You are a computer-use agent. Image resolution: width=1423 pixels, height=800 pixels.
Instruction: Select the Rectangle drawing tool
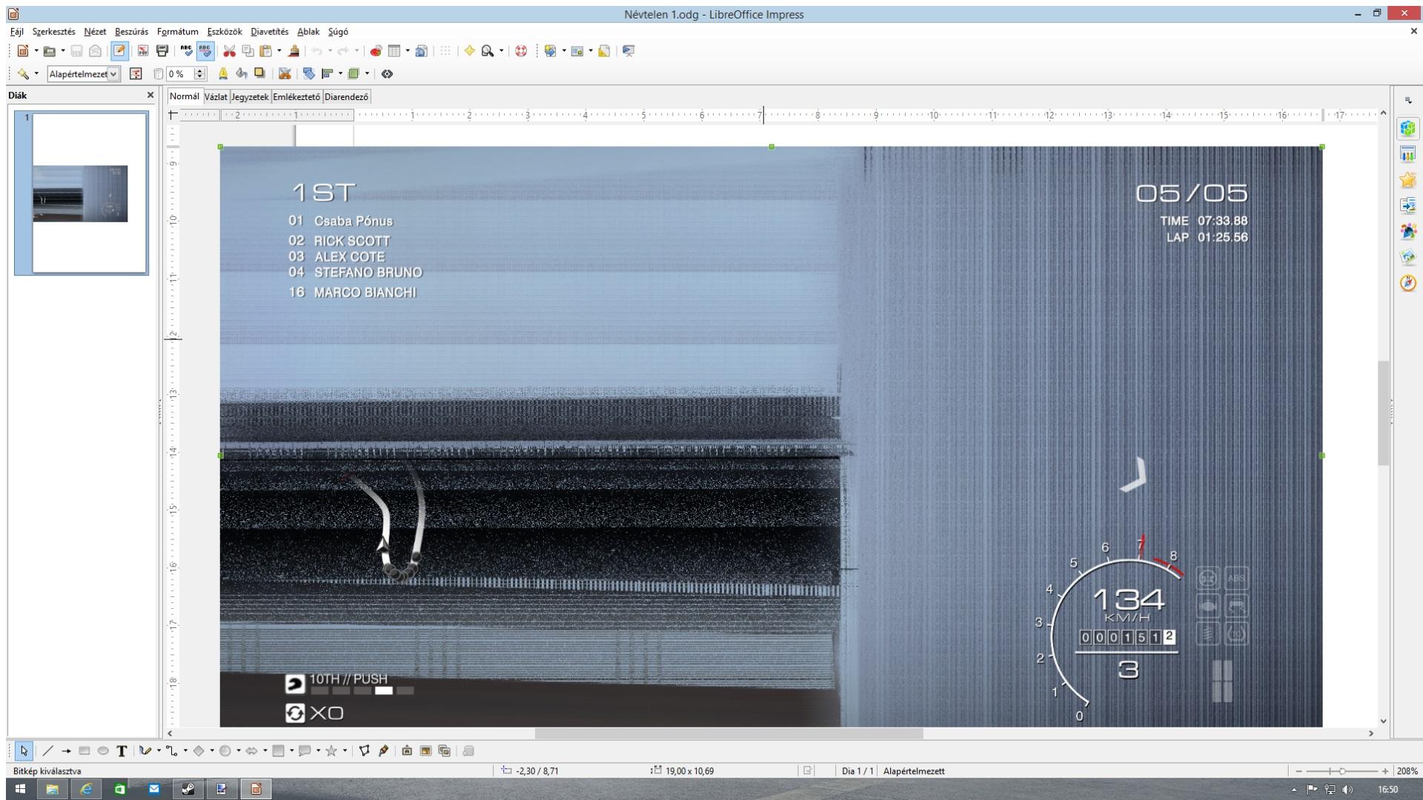pyautogui.click(x=84, y=751)
